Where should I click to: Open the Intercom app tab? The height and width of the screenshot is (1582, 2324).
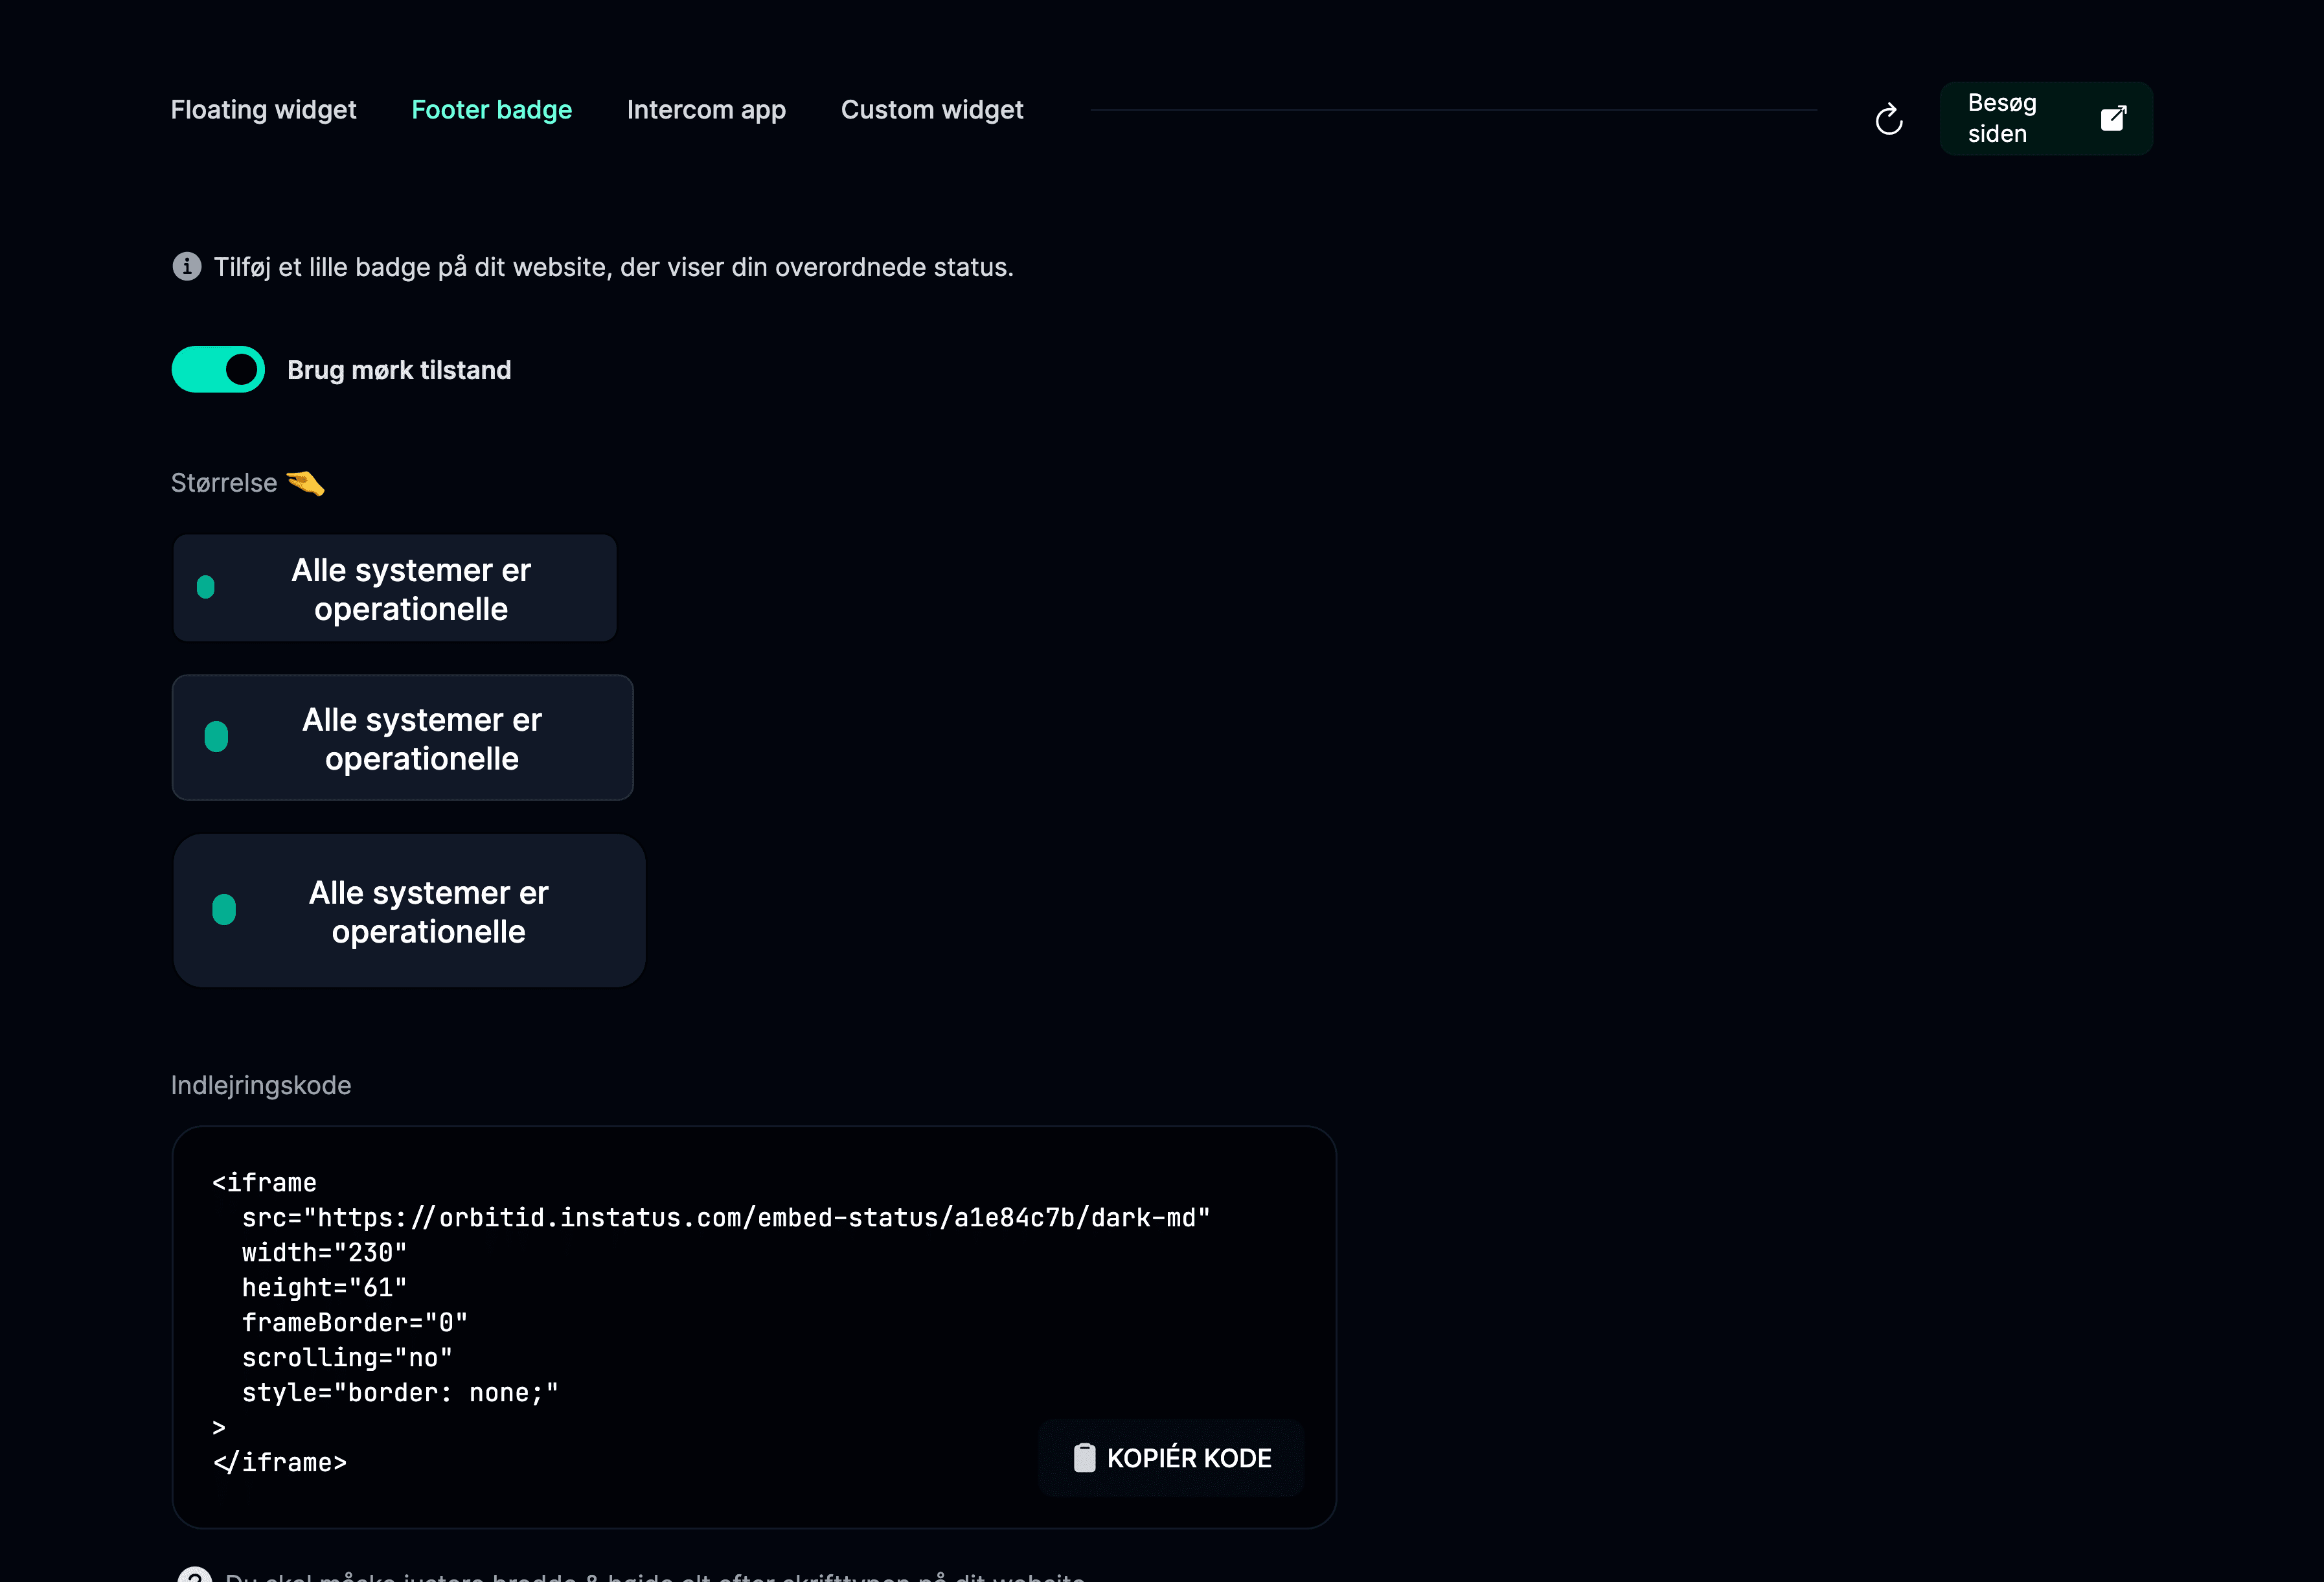(706, 109)
